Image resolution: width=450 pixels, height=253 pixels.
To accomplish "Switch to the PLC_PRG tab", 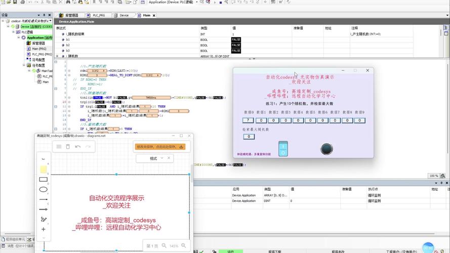I will [x=96, y=16].
